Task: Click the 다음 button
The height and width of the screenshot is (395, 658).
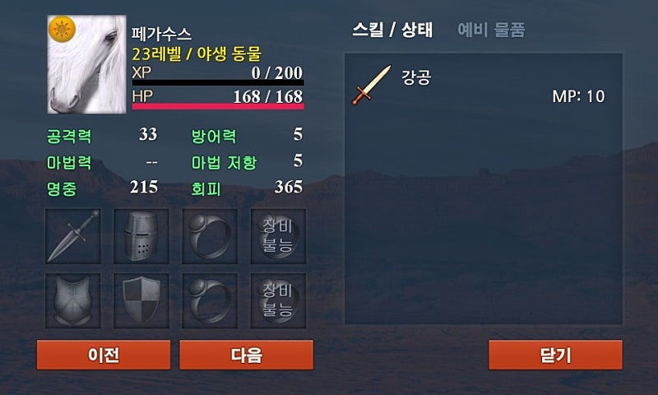Action: pyautogui.click(x=246, y=355)
